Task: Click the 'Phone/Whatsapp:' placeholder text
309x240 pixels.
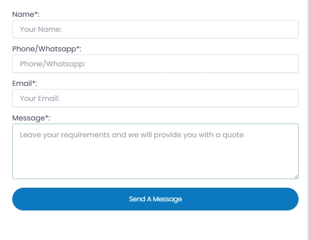Action: [53, 64]
